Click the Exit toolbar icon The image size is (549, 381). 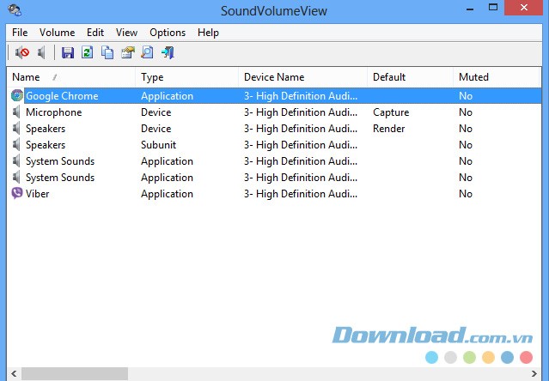(168, 53)
